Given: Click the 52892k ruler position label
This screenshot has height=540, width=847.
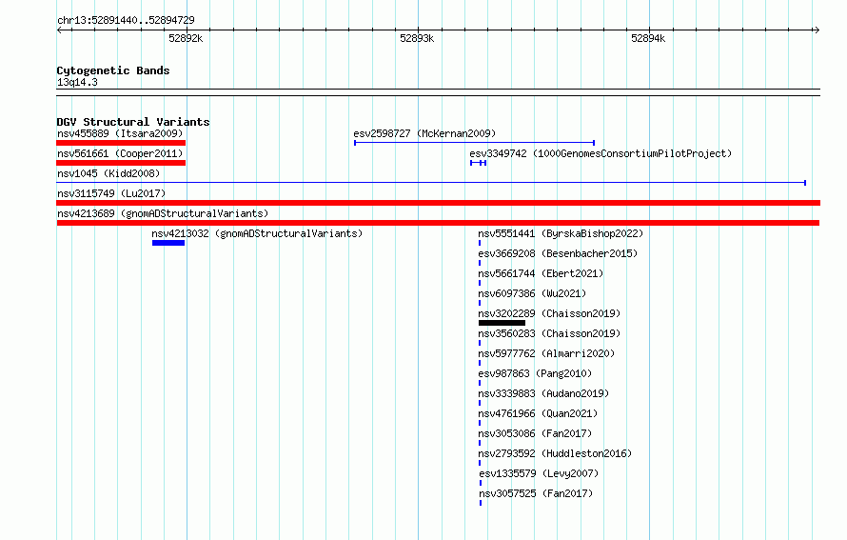Looking at the screenshot, I should 186,38.
